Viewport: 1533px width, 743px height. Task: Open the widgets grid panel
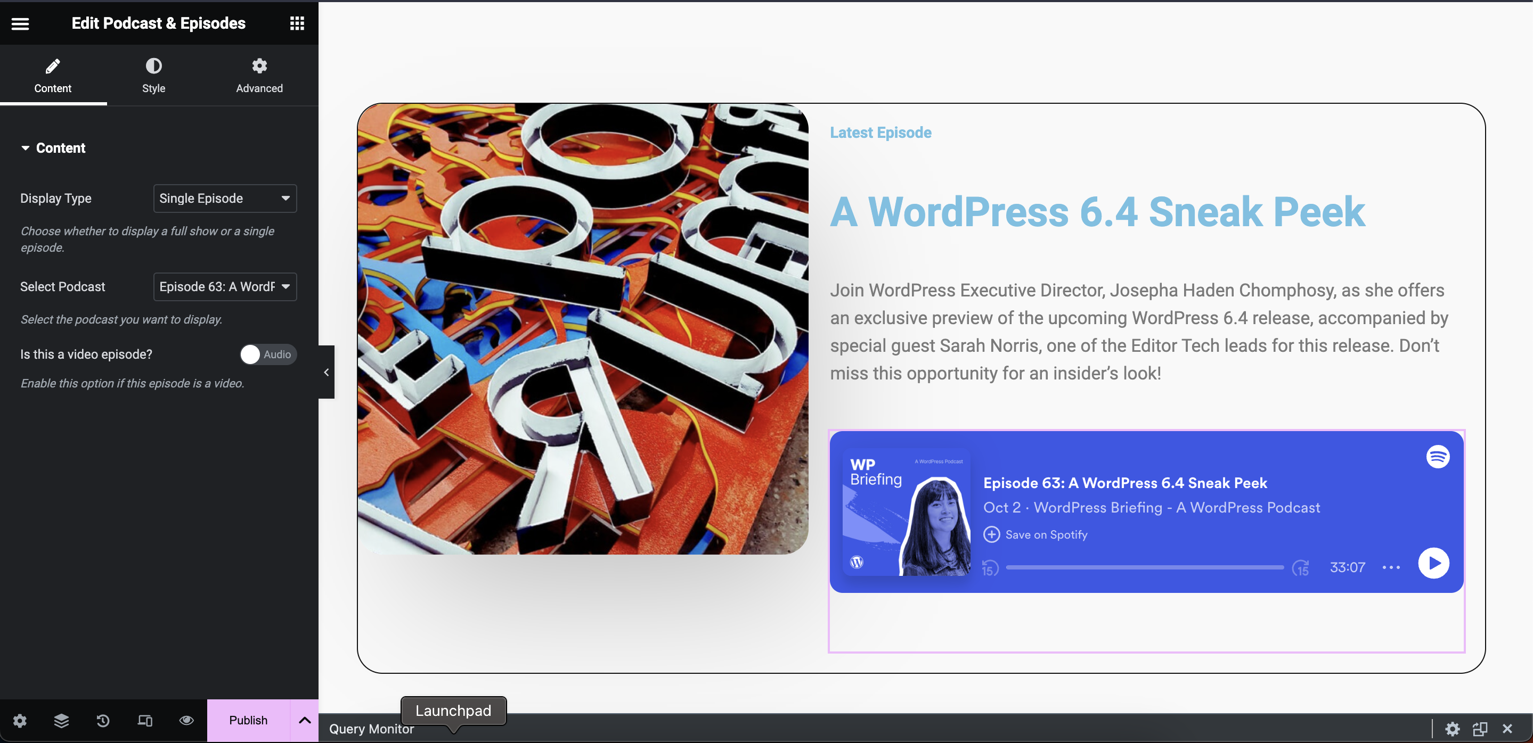pyautogui.click(x=297, y=23)
